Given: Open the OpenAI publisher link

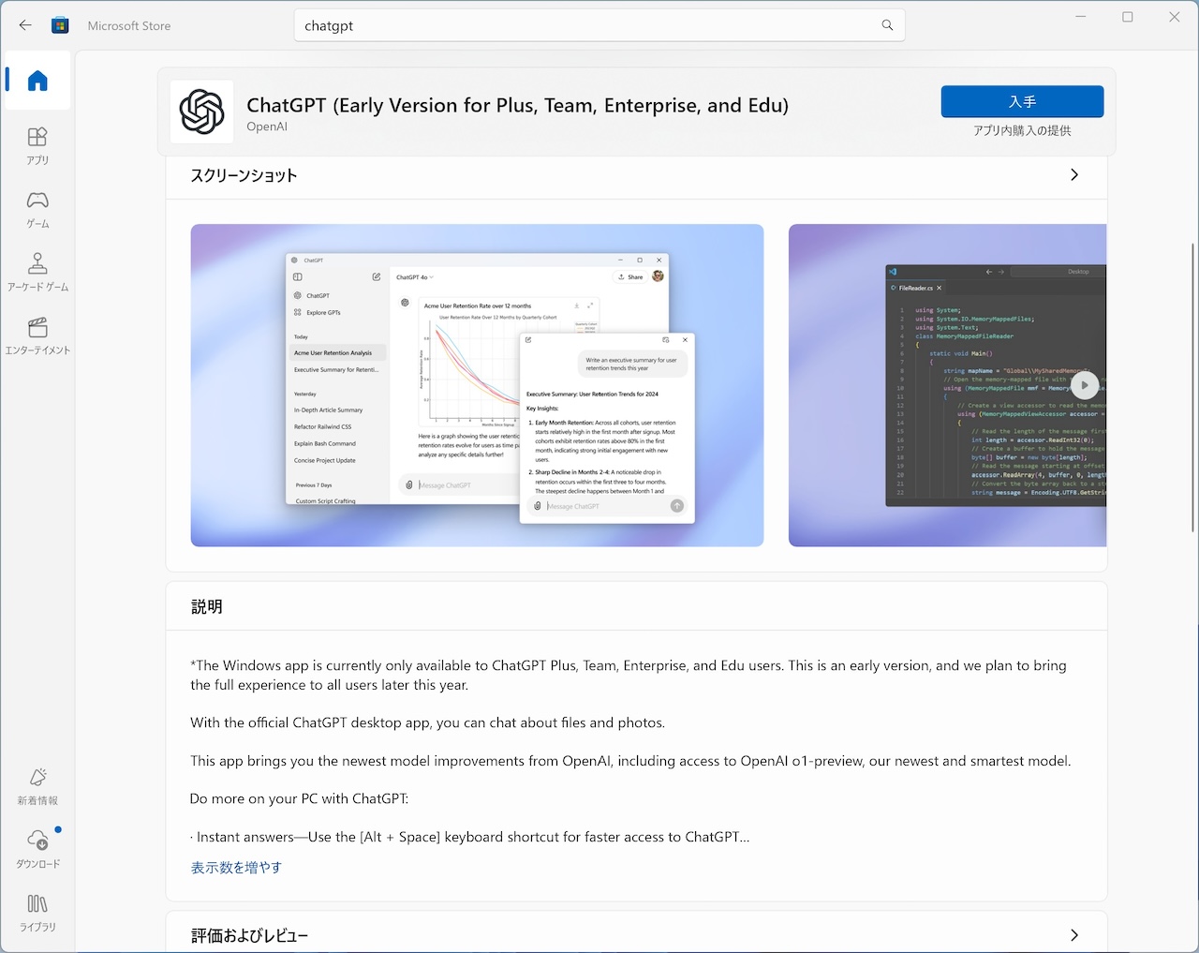Looking at the screenshot, I should pyautogui.click(x=267, y=127).
